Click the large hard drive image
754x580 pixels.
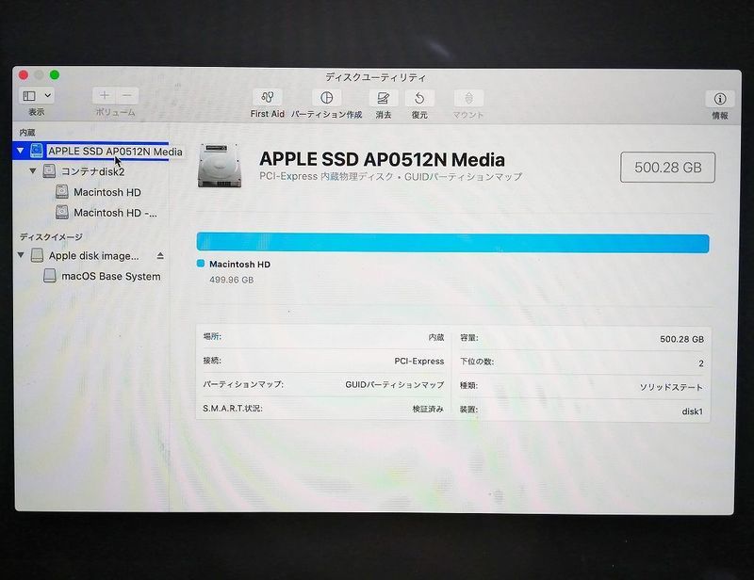pos(220,166)
